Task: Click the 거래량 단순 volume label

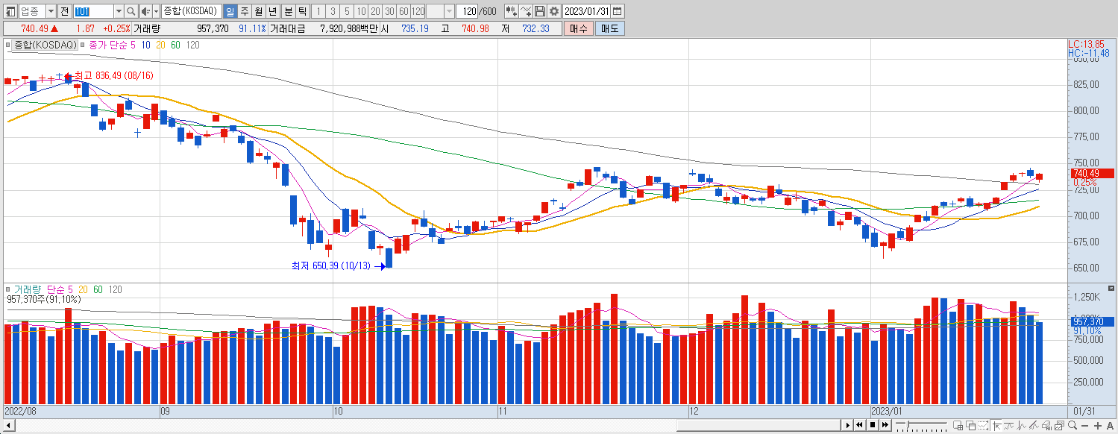Action: [40, 289]
